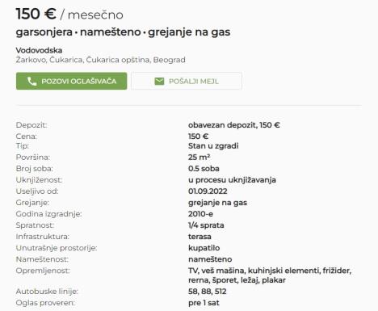Click the terasa infrastructure value

click(199, 237)
